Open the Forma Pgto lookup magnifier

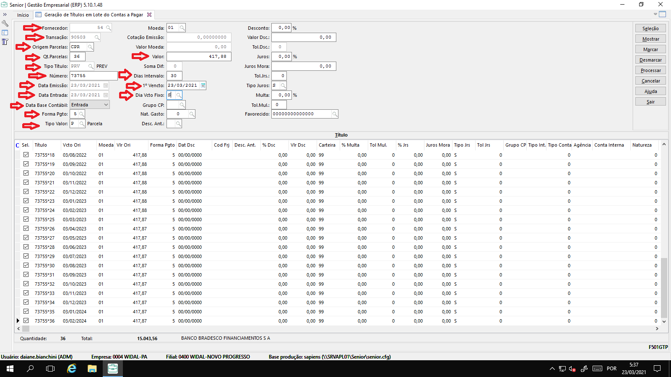pyautogui.click(x=81, y=114)
